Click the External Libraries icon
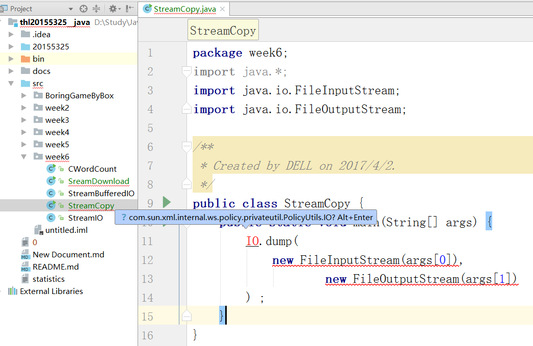This screenshot has width=533, height=346. [x=13, y=291]
